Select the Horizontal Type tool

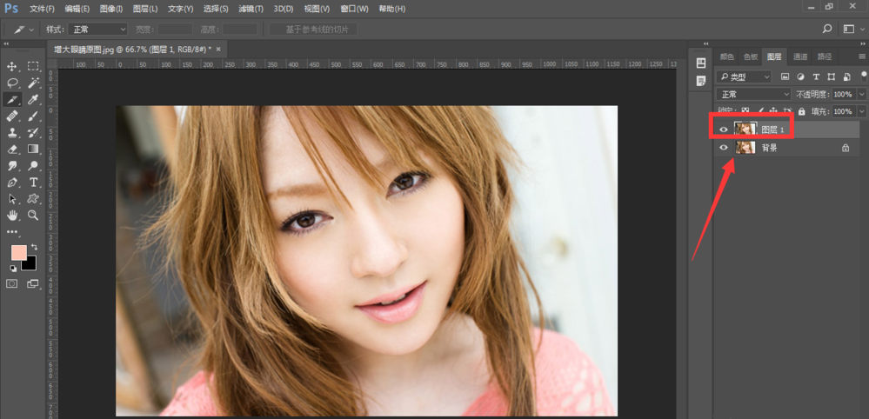(x=34, y=183)
